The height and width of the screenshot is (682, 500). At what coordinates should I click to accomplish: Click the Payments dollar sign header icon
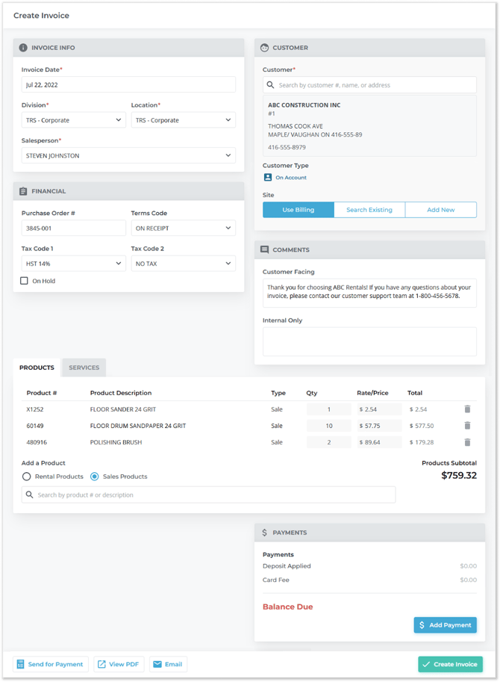click(x=264, y=533)
